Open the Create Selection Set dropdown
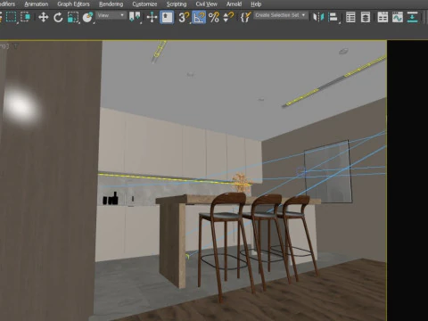 coord(281,15)
